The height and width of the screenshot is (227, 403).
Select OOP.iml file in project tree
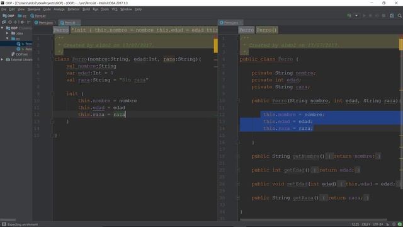[x=20, y=54]
